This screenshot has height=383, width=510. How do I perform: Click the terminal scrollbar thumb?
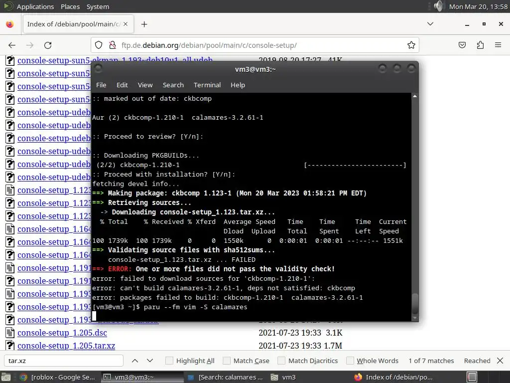point(415,304)
